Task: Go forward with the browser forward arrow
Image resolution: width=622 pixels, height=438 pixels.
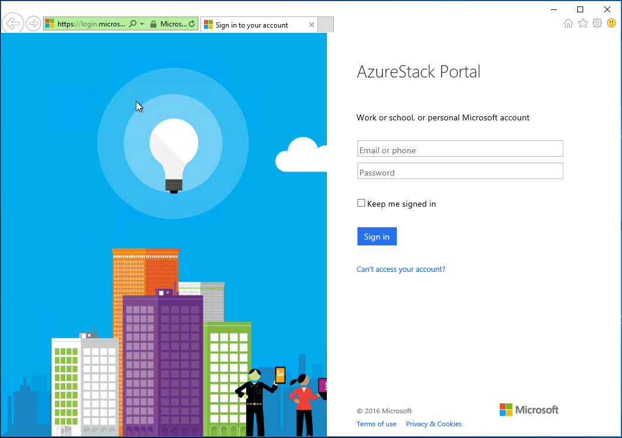Action: 34,23
